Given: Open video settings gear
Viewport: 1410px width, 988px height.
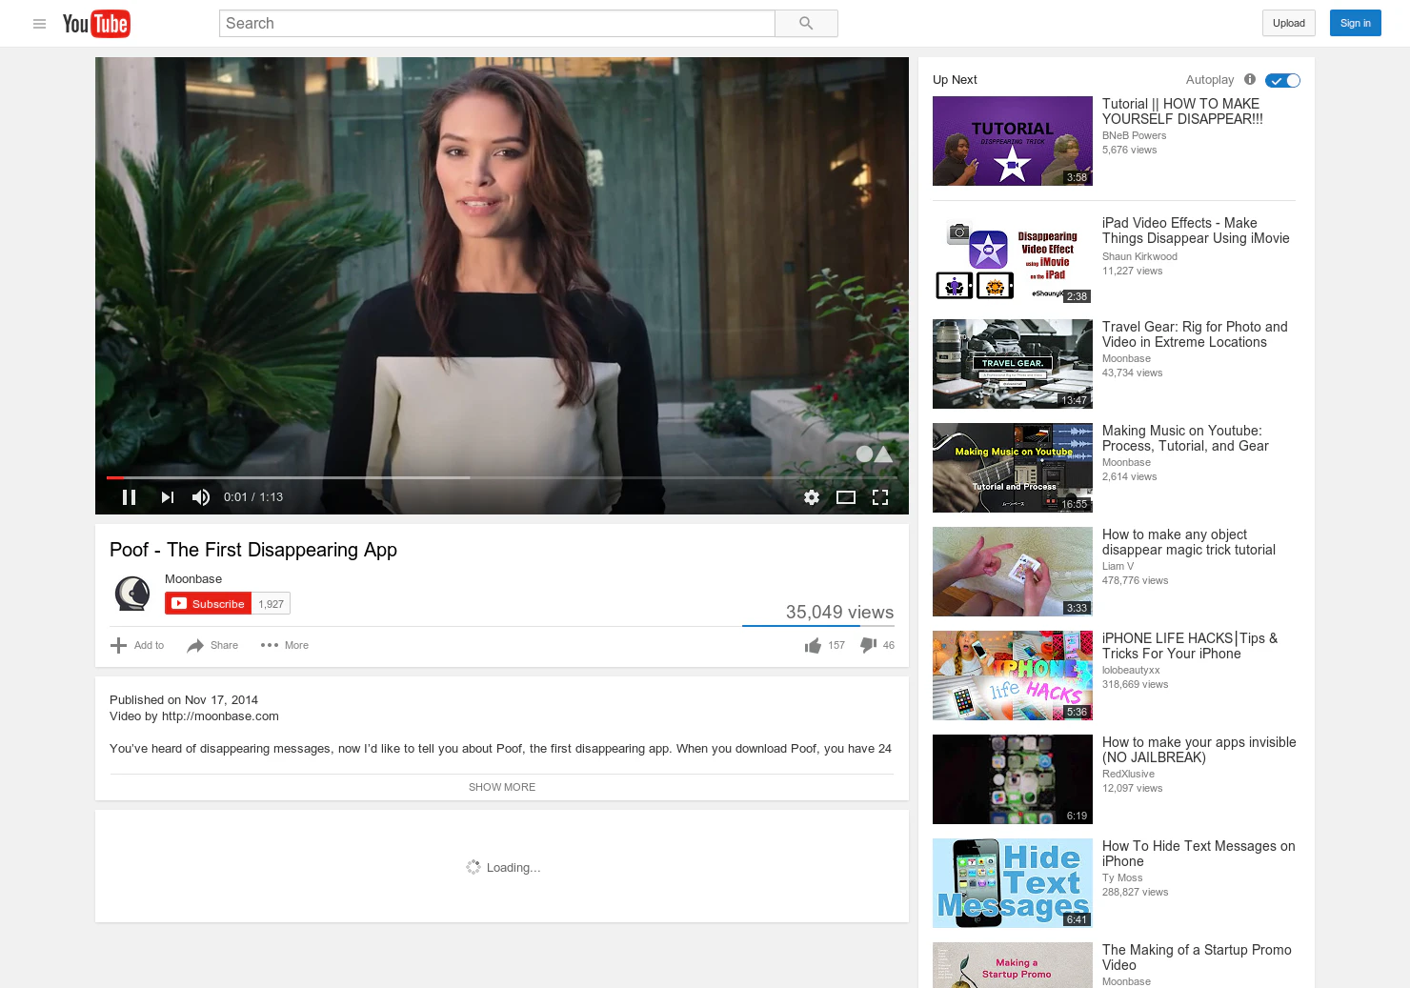Looking at the screenshot, I should point(812,497).
